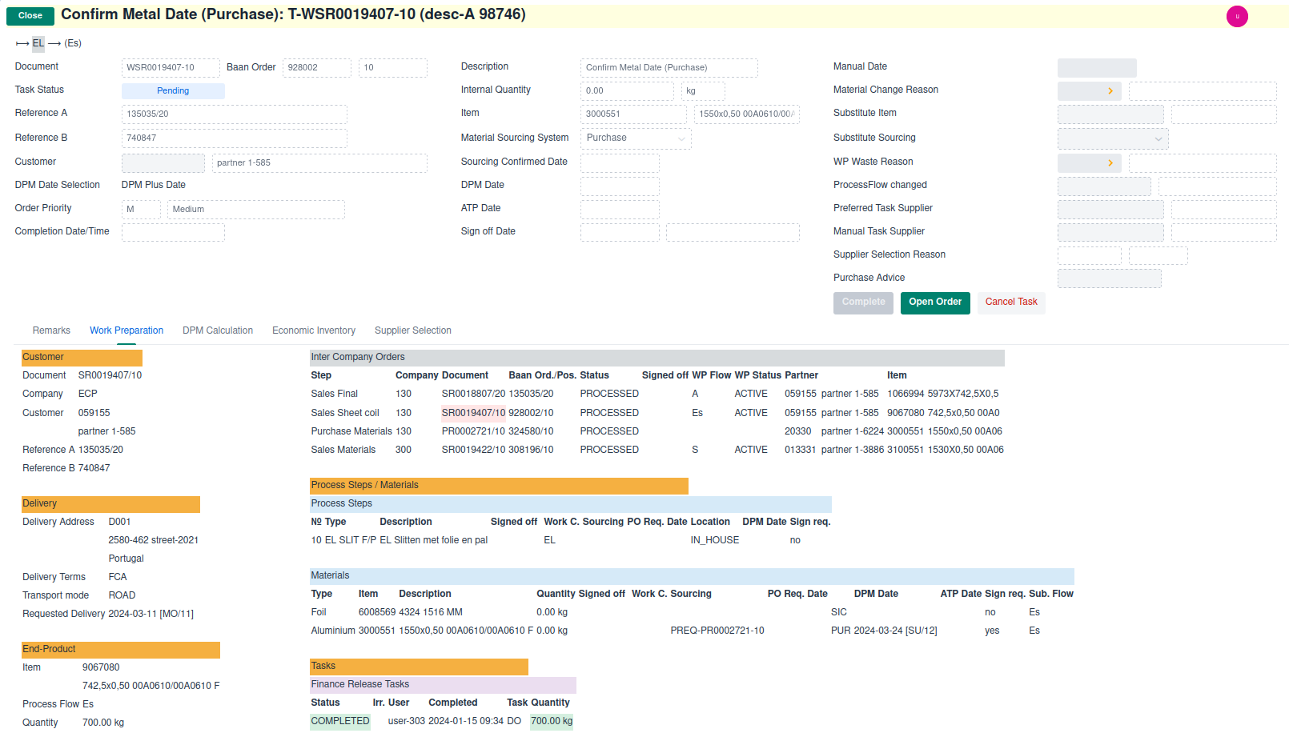Click the customer partner 1-585 field
The height and width of the screenshot is (733, 1289).
319,163
